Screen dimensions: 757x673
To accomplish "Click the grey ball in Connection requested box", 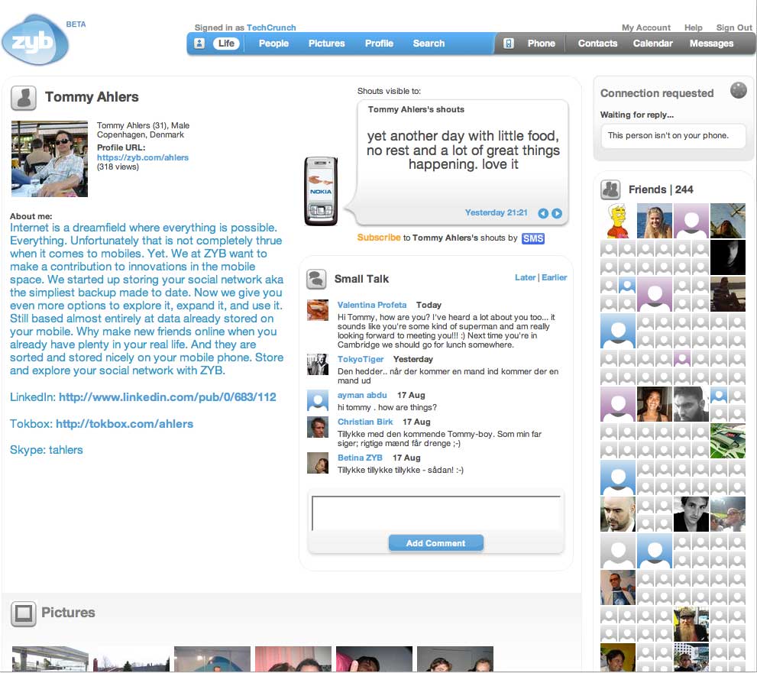I will coord(738,90).
